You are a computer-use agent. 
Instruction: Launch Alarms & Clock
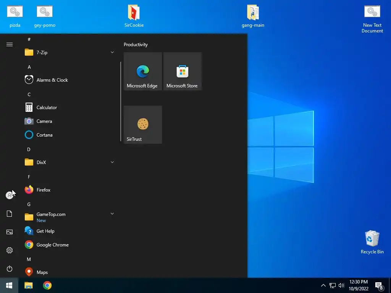tap(70, 80)
